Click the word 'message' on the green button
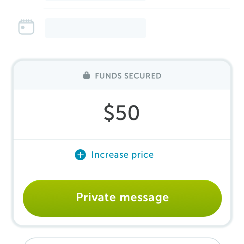Screen dimensions: 244x244 [144, 198]
